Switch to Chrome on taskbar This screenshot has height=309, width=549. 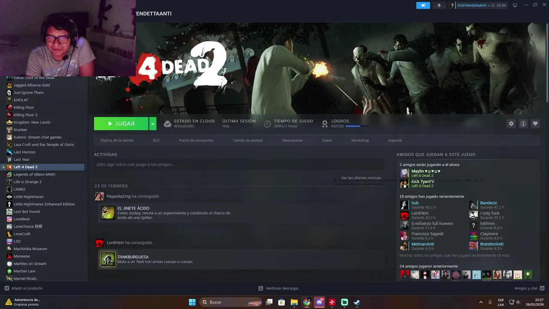coord(307,302)
